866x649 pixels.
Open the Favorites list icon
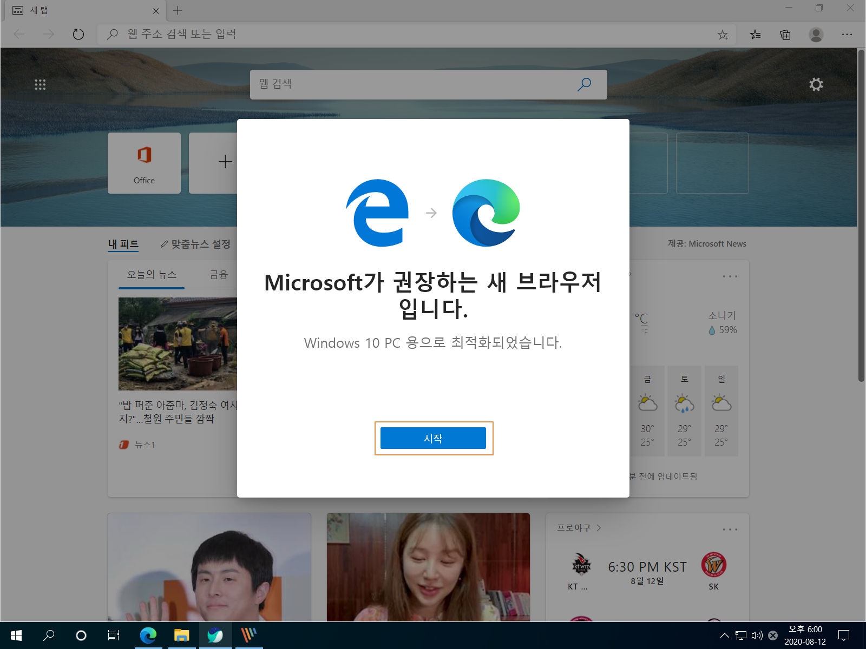coord(756,35)
